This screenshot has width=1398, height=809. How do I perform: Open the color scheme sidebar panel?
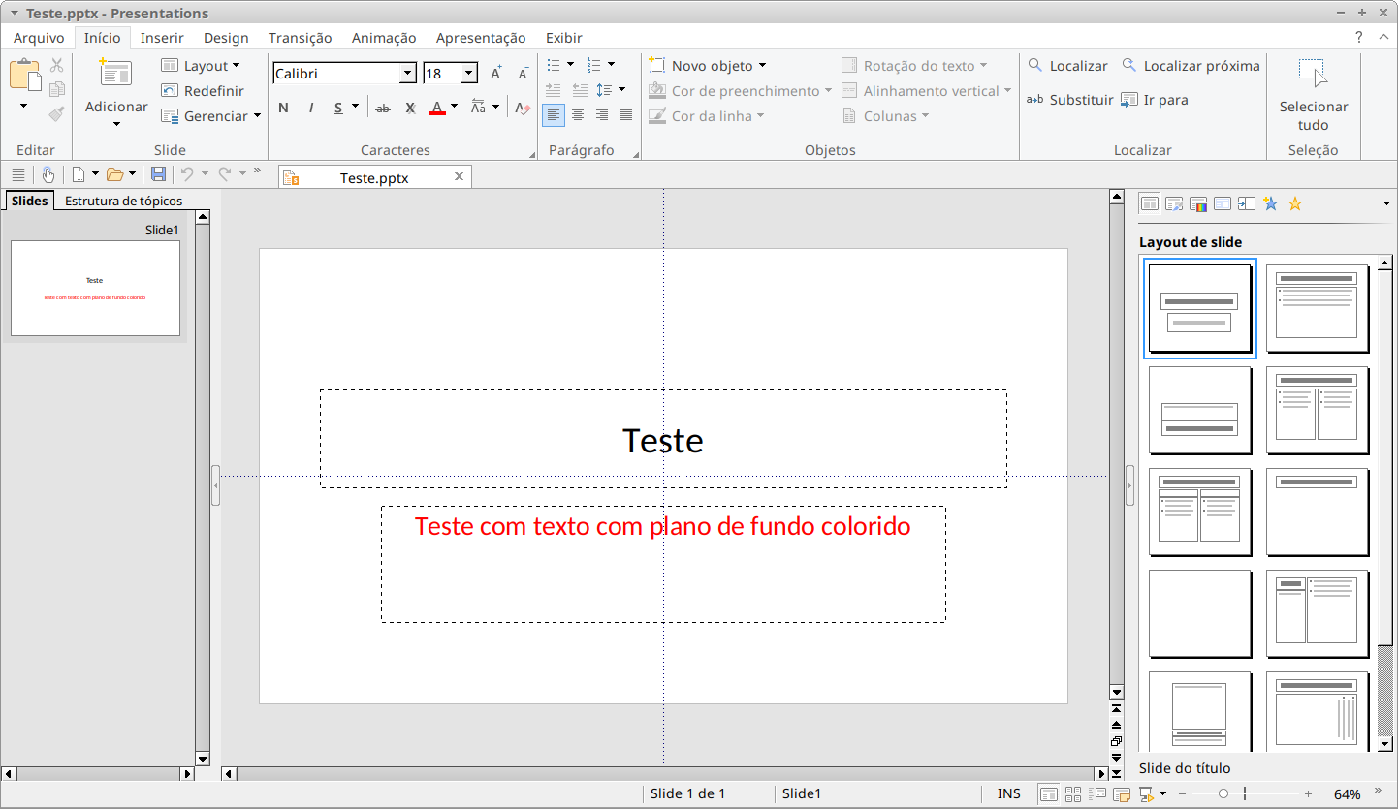click(1197, 203)
